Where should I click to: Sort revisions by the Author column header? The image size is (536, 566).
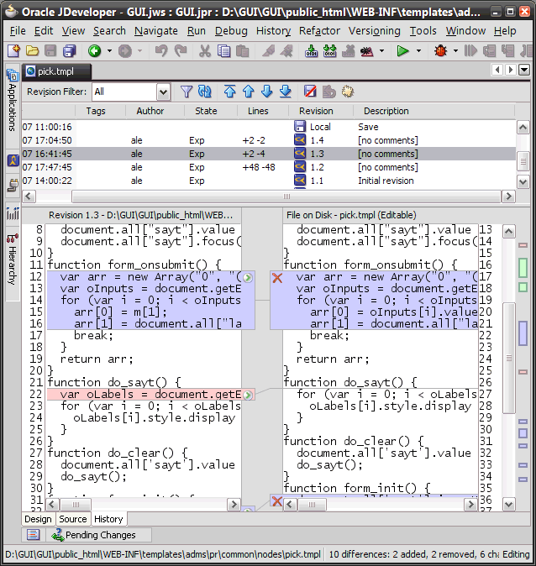click(150, 111)
